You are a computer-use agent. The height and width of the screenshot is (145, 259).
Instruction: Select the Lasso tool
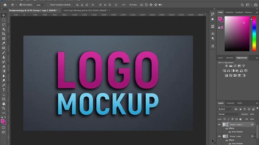coord(4,25)
